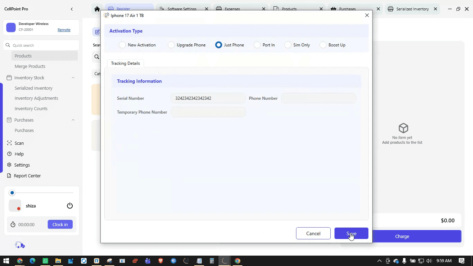Click the Quick search box

click(x=41, y=45)
